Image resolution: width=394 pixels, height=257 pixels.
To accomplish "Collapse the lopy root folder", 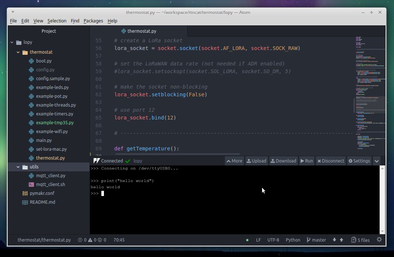I will pos(12,42).
